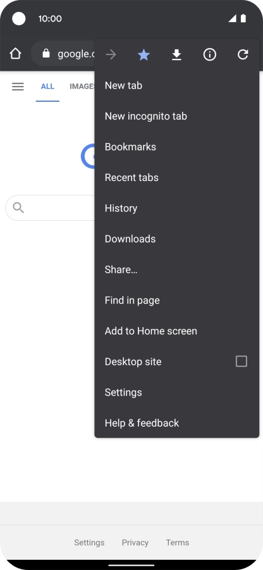
Task: Open Bookmarks from the menu
Action: click(176, 147)
